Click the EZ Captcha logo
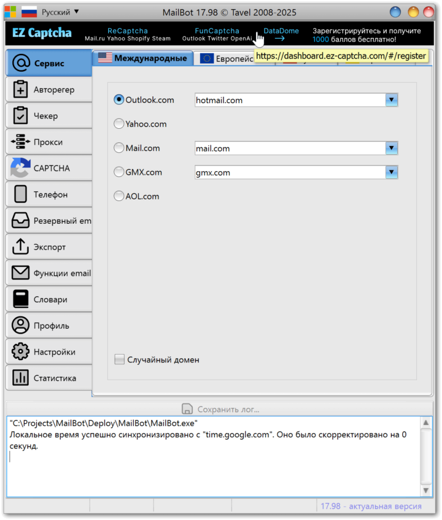 (42, 33)
